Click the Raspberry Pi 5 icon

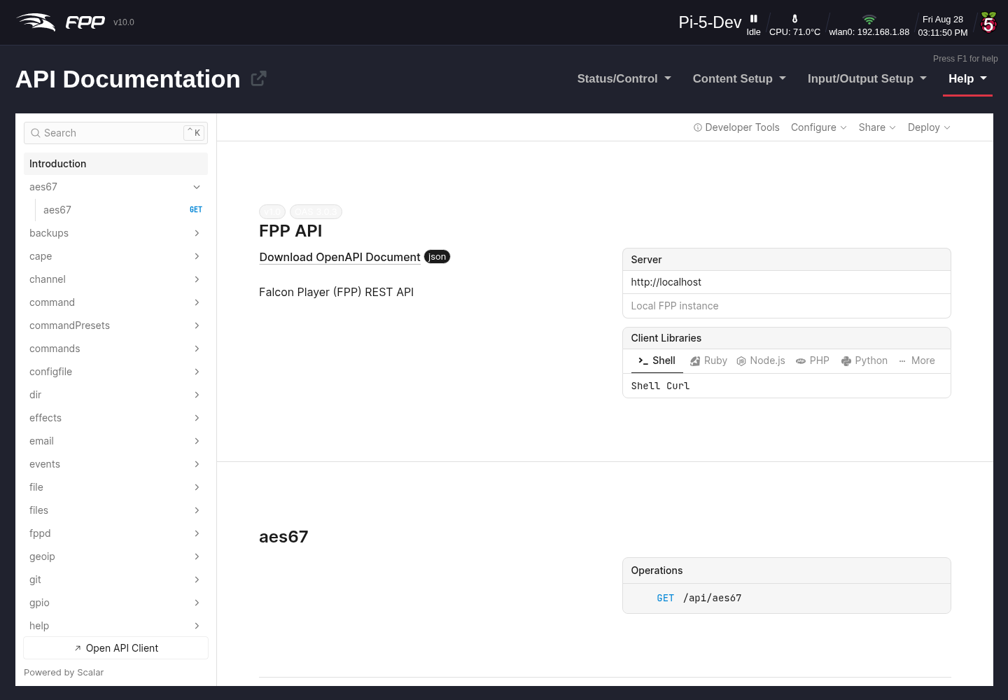(x=988, y=22)
